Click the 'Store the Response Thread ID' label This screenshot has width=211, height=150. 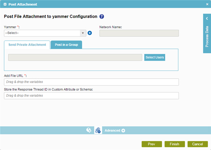[x=48, y=90]
